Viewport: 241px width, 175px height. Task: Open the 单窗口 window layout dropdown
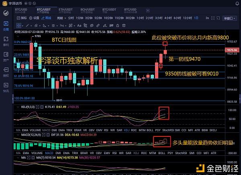tap(230, 19)
